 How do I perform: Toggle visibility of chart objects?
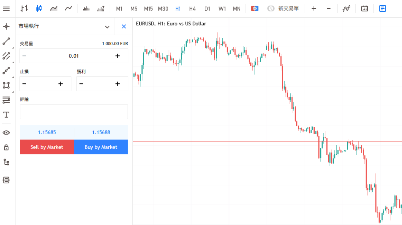(6, 132)
